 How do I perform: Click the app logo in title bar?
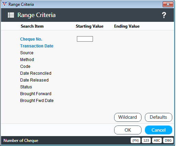coord(4,4)
